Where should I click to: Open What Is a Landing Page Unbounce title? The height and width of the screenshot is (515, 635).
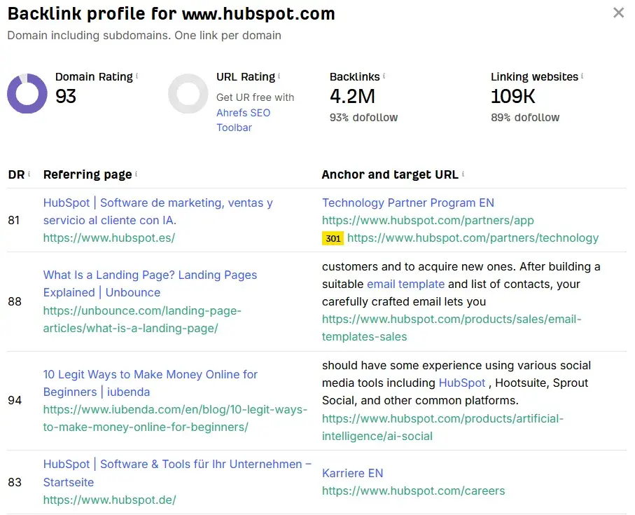150,284
